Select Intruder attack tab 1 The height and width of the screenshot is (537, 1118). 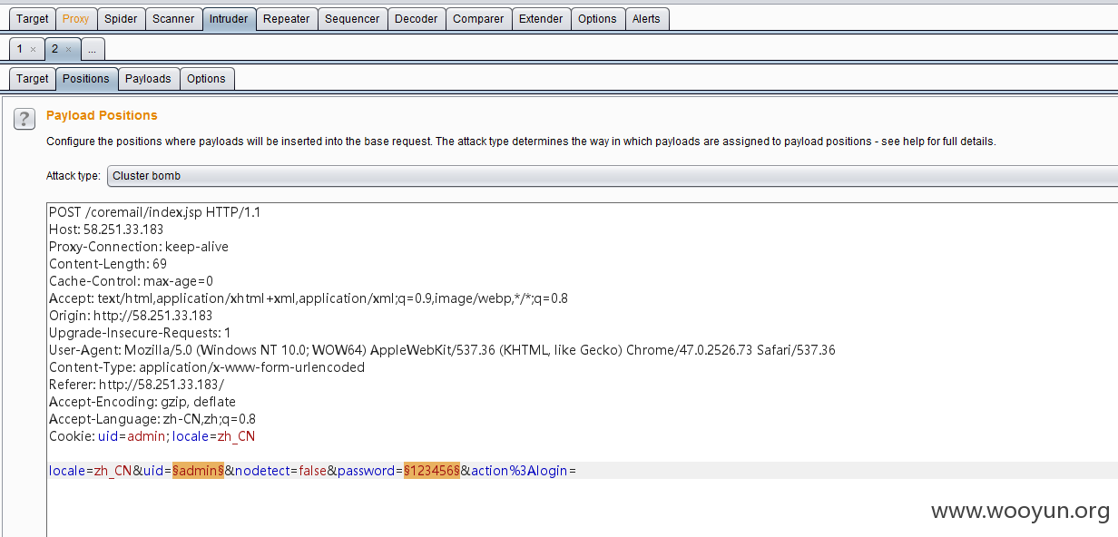point(21,49)
